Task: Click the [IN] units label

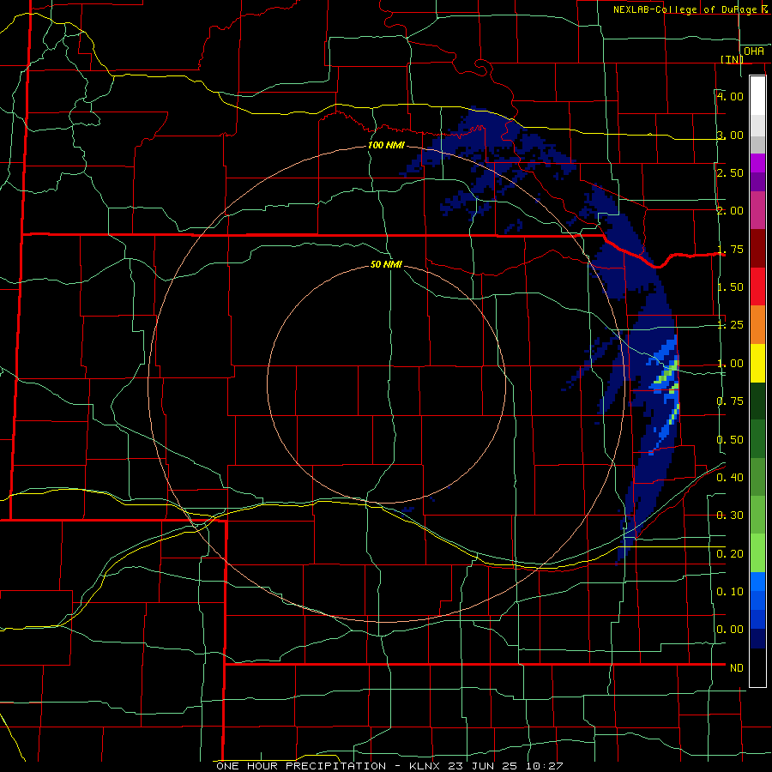Action: pos(733,59)
